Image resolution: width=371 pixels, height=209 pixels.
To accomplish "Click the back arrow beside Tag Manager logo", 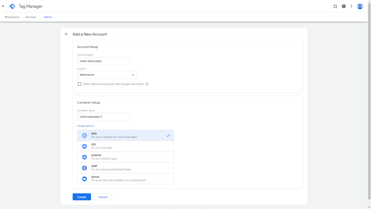I will (3, 6).
